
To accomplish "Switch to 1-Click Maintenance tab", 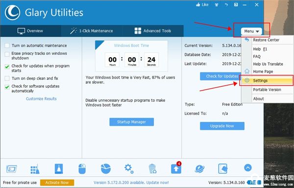I will tap(92, 31).
